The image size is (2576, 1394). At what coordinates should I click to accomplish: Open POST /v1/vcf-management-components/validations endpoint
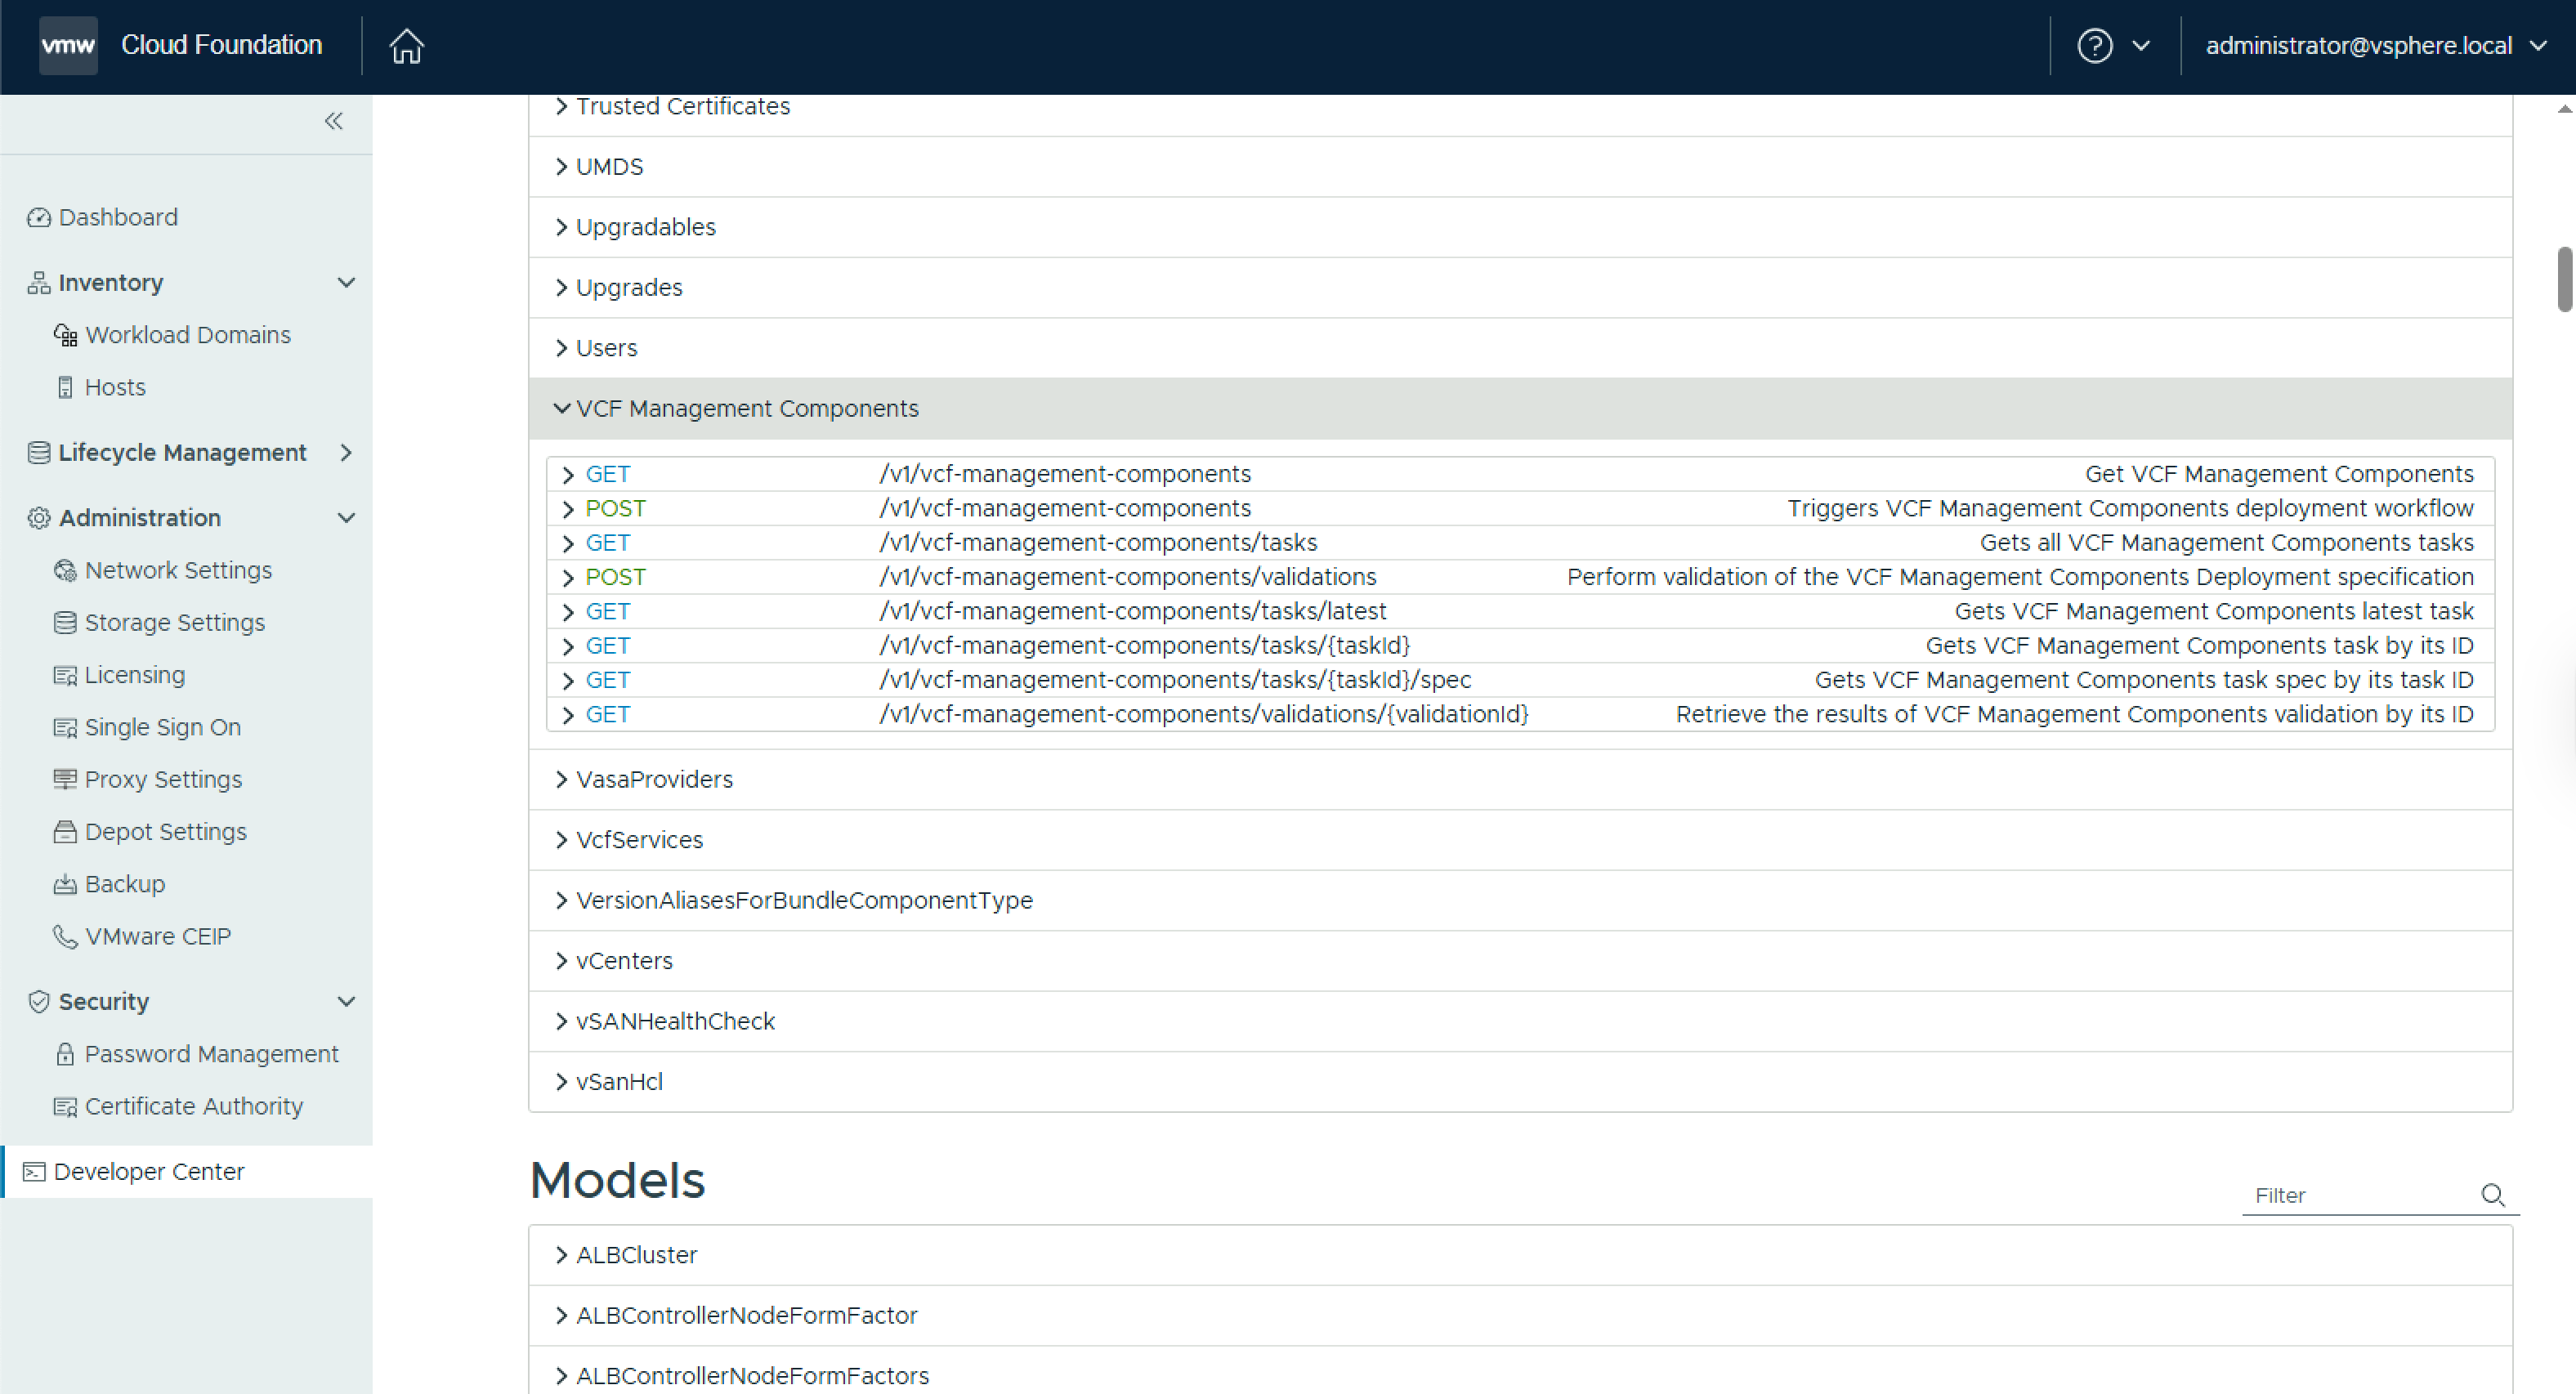click(x=1127, y=577)
